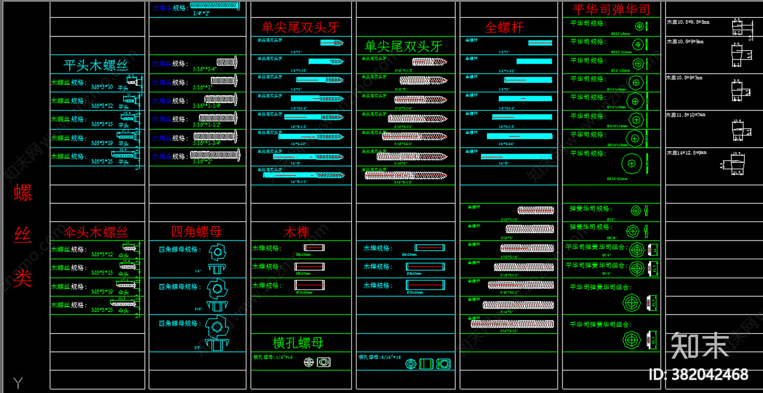Viewport: 763px width, 393px height.
Task: Select the red 平华司弹华司 heading
Action: tap(611, 10)
